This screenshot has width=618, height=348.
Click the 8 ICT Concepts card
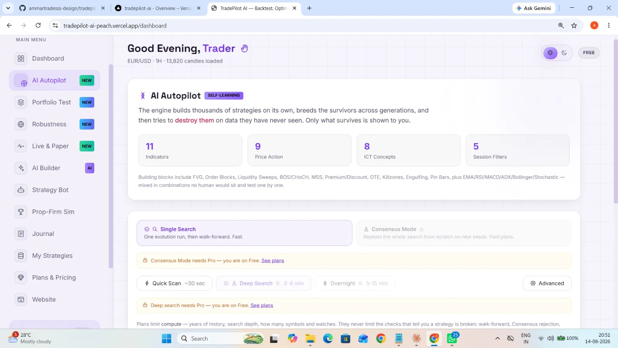[x=409, y=150]
